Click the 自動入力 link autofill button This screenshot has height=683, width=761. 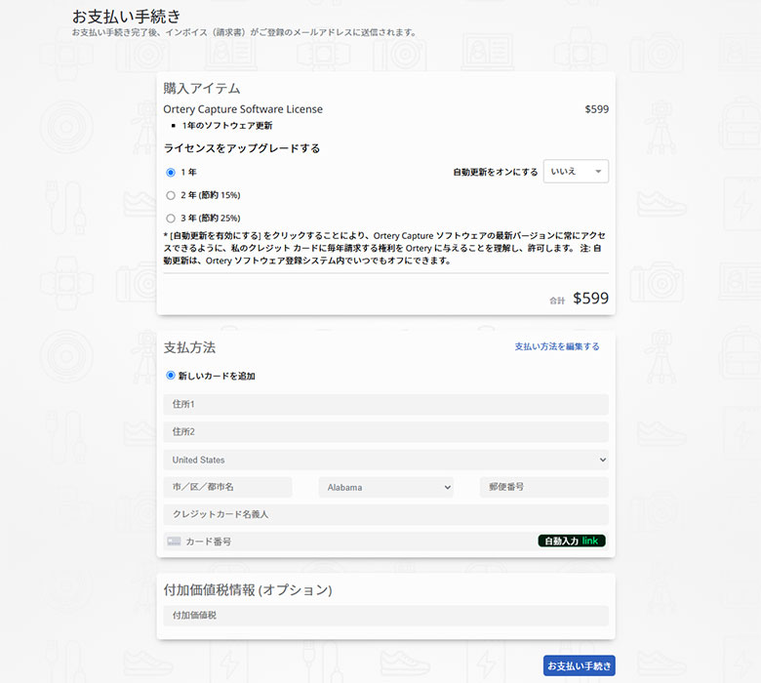tap(572, 541)
